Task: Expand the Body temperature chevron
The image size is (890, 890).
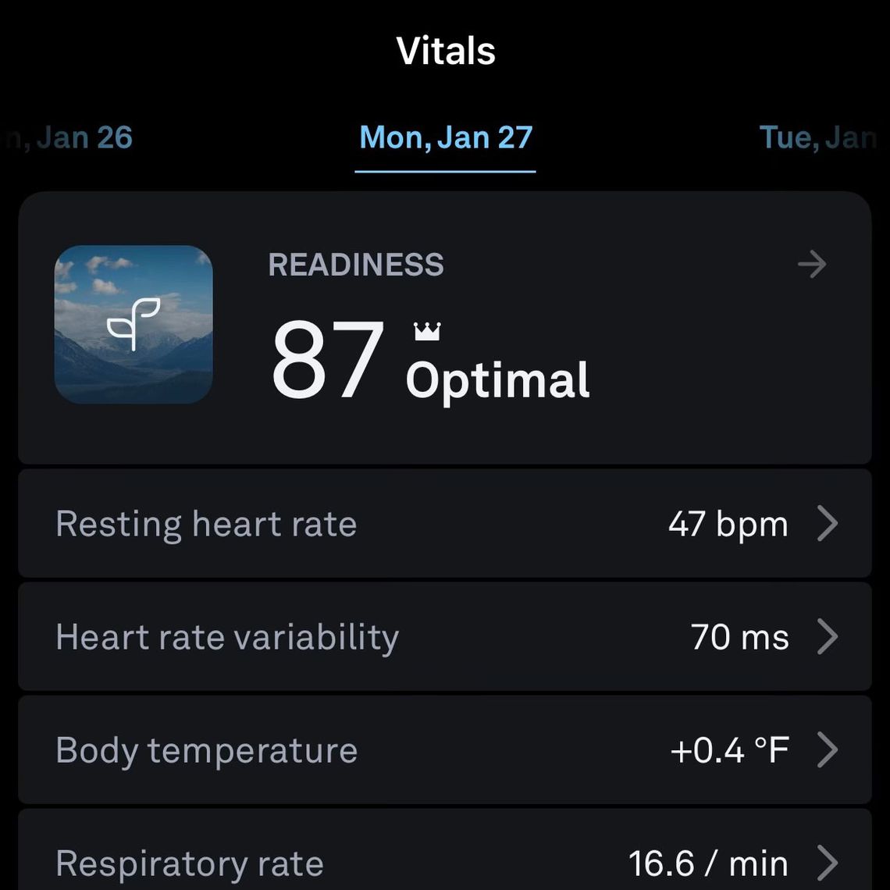Action: tap(828, 750)
